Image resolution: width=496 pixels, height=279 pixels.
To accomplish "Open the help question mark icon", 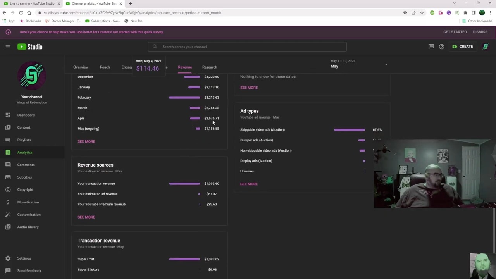I will [x=441, y=46].
